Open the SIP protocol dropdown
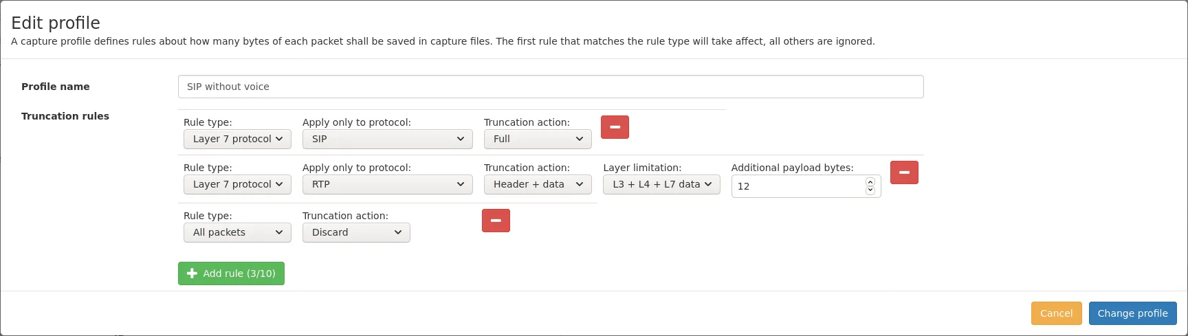 (387, 139)
